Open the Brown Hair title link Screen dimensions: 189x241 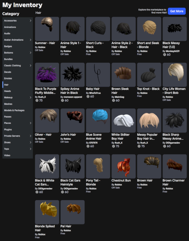145,180
